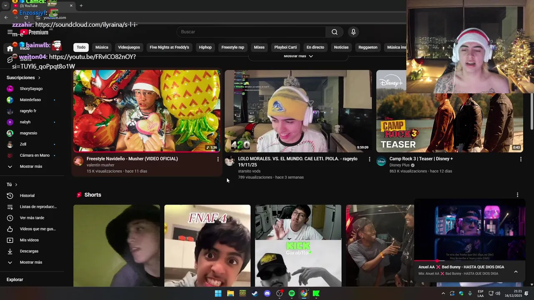This screenshot has height=300, width=534.
Task: Click the Buscar search field
Action: point(251,32)
